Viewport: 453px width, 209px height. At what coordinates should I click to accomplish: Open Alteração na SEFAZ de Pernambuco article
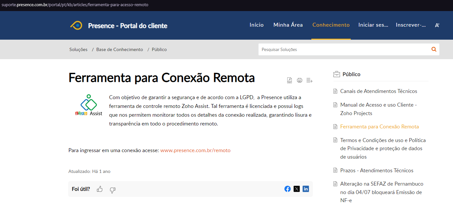click(x=382, y=192)
